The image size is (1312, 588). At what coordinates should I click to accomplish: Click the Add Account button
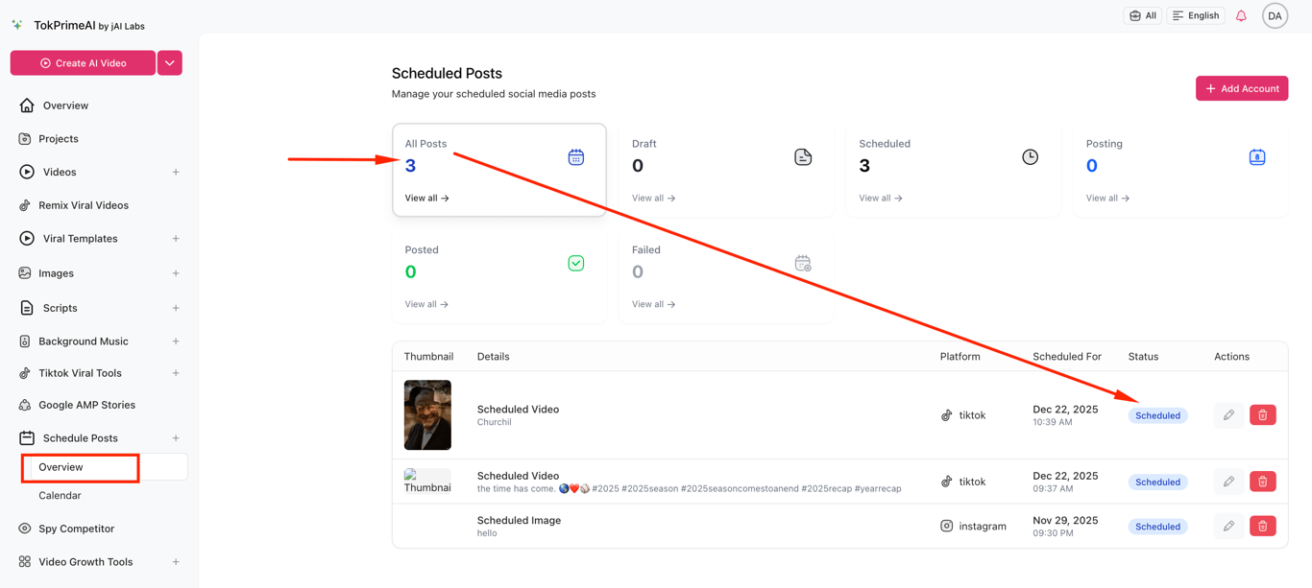pyautogui.click(x=1241, y=88)
